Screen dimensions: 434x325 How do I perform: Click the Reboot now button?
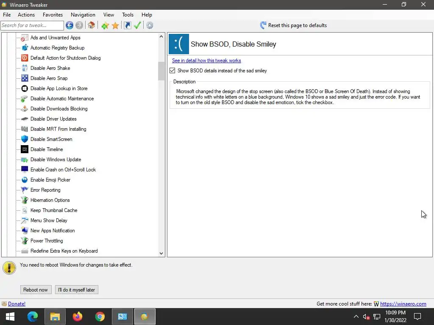(x=36, y=289)
